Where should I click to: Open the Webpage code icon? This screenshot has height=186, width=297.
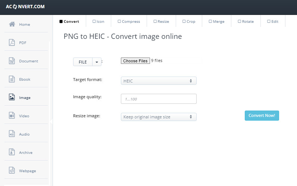pyautogui.click(x=12, y=171)
